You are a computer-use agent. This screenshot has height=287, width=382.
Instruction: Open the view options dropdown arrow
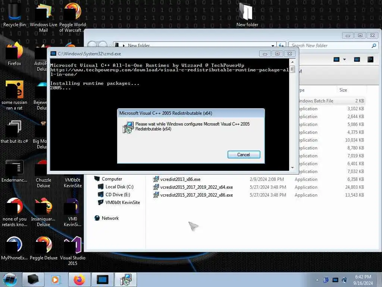coord(344,59)
